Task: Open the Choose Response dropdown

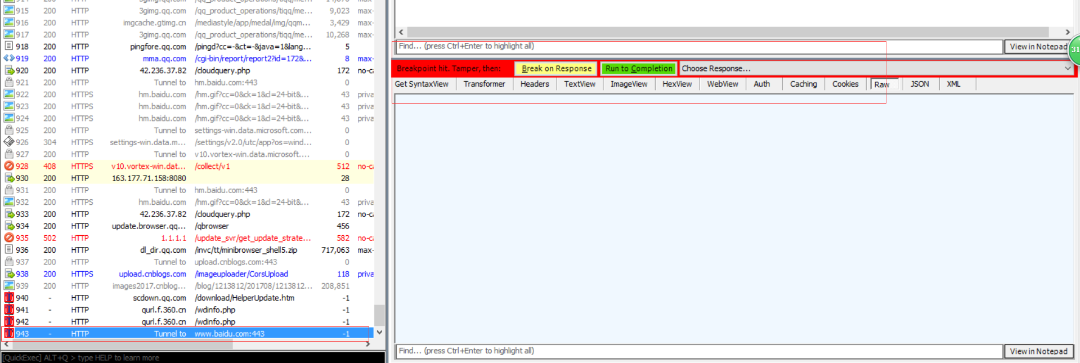Action: click(x=876, y=68)
